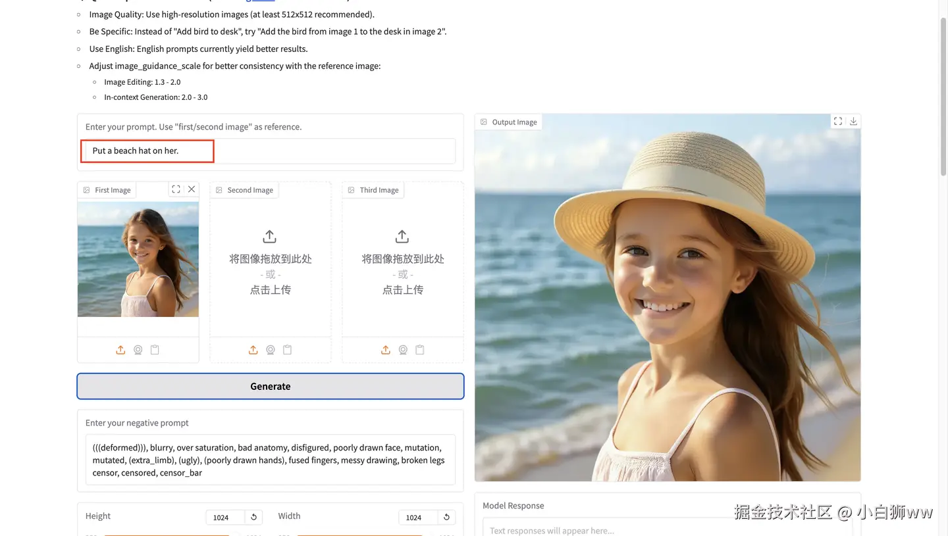Screen dimensions: 948x536
Task: Click upload icon below First Image
Action: 120,350
